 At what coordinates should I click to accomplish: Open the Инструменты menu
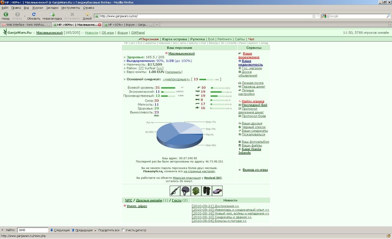70,8
